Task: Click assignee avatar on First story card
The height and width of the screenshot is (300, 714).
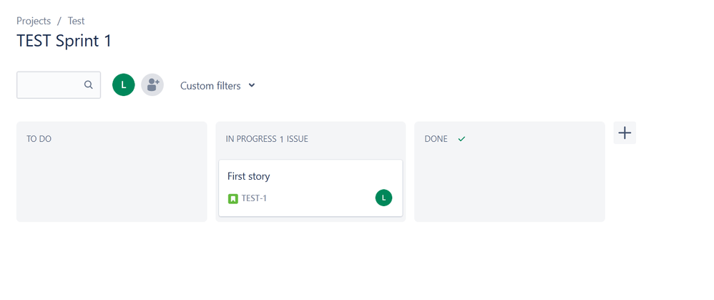Action: [x=383, y=198]
